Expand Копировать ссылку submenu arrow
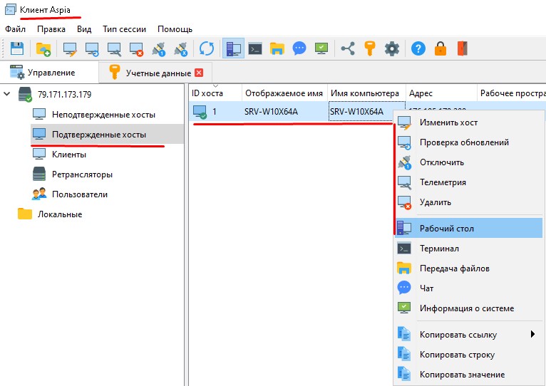The image size is (546, 386). 532,335
